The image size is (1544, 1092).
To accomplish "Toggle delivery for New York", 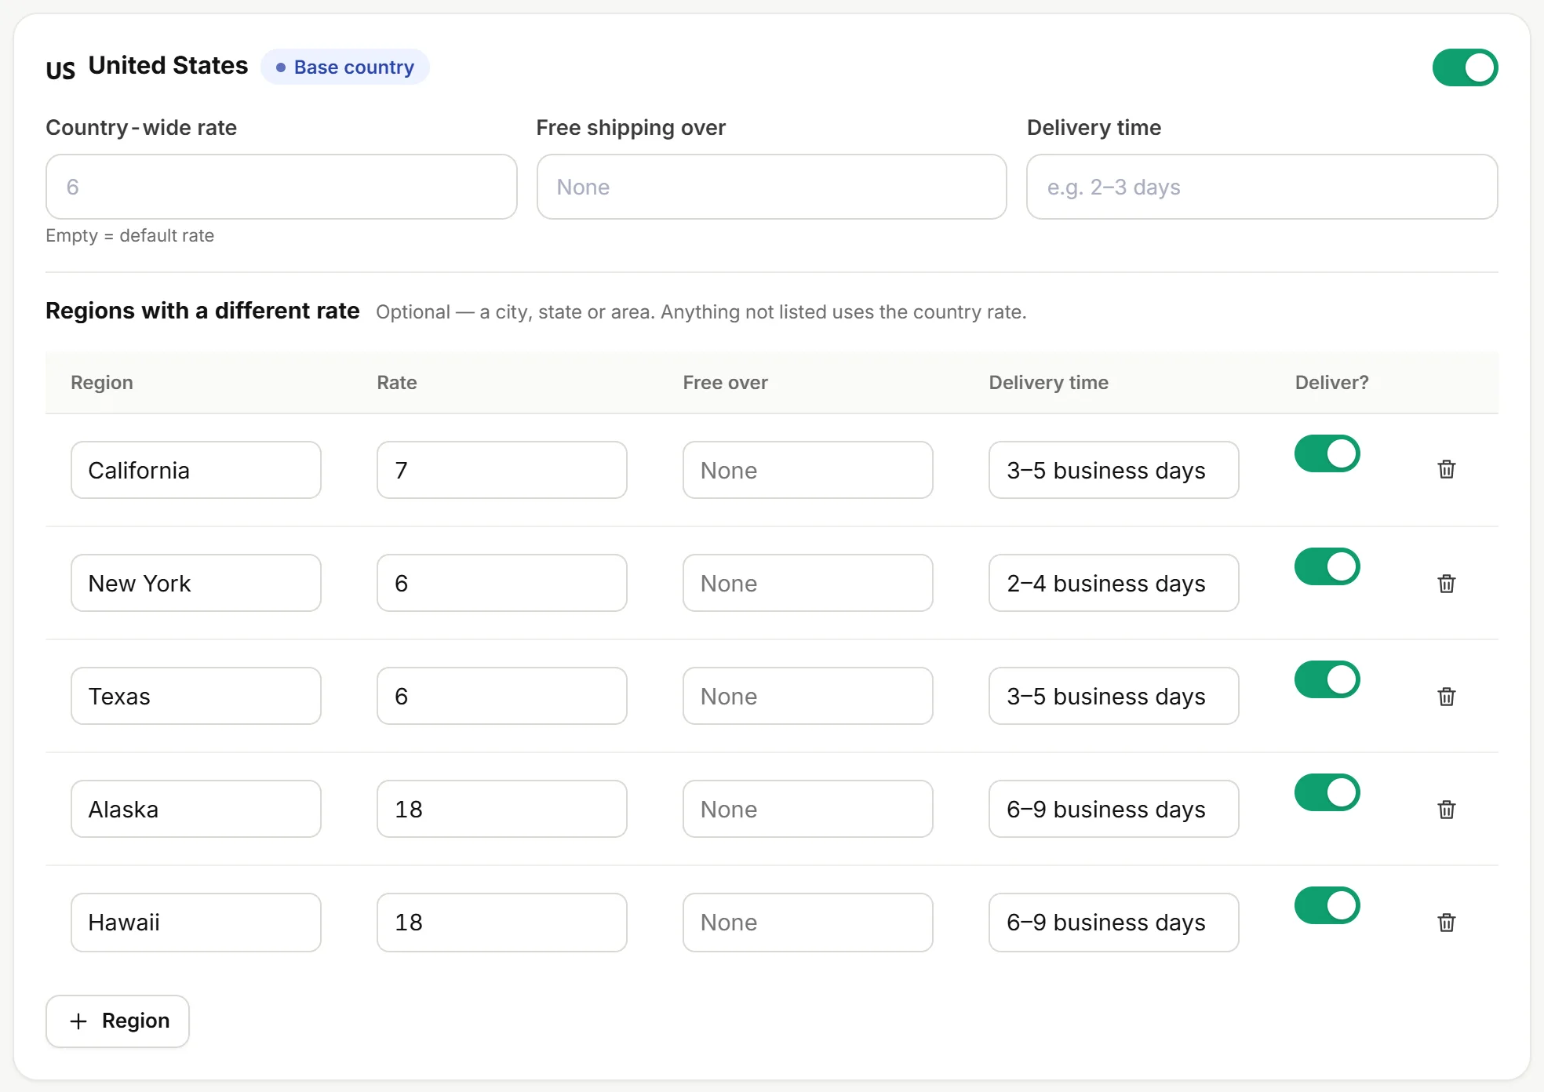I will [1327, 566].
